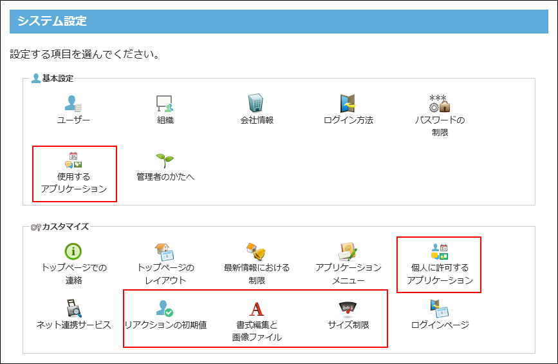Open the トップページのレイアウト text link
Image resolution: width=558 pixels, height=364 pixels.
[165, 274]
